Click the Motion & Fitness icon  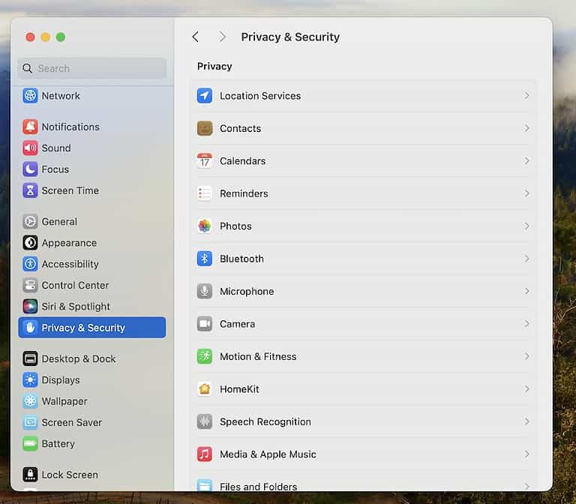point(205,356)
